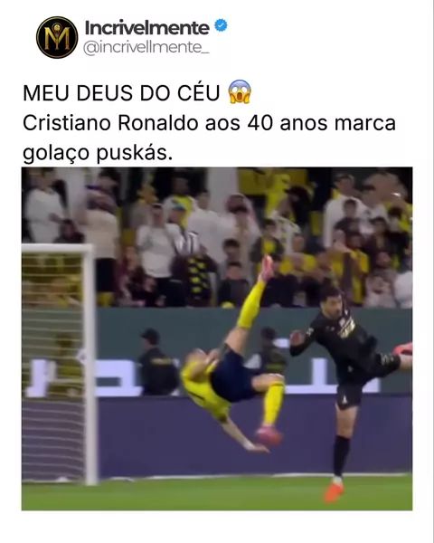Click the screaming face emoji
The height and width of the screenshot is (543, 434).
(240, 92)
